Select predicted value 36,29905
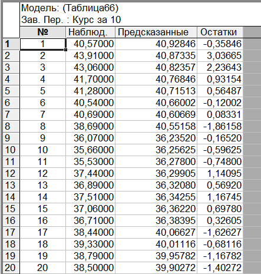The image size is (261, 274). tap(156, 173)
